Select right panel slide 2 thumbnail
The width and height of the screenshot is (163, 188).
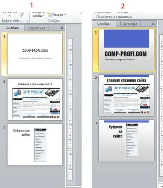[127, 95]
